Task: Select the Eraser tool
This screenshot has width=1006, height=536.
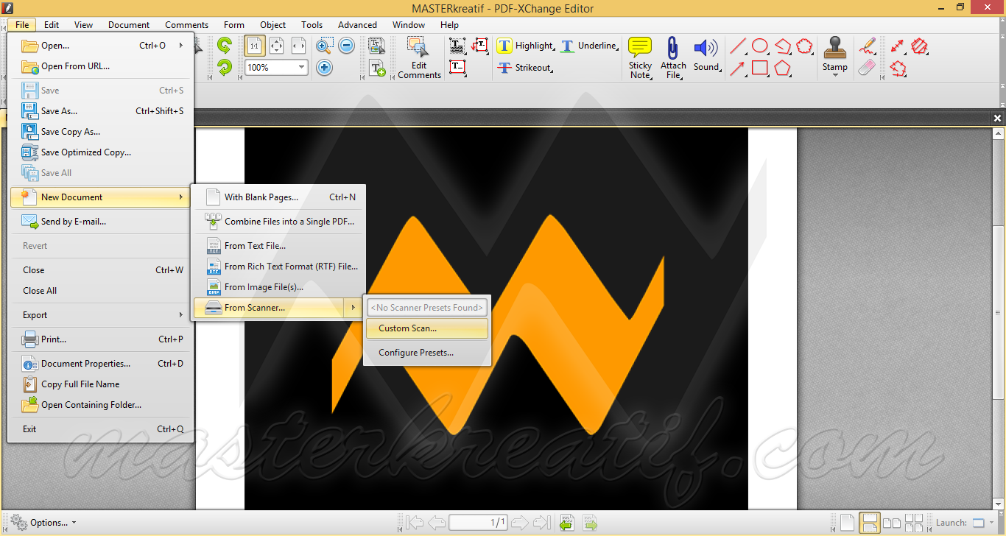Action: point(868,68)
